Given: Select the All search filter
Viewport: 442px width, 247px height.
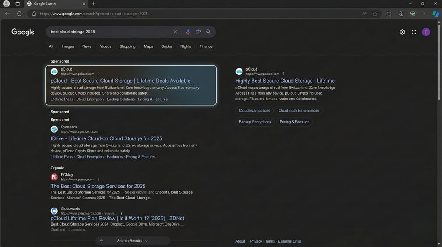Looking at the screenshot, I should pos(51,46).
